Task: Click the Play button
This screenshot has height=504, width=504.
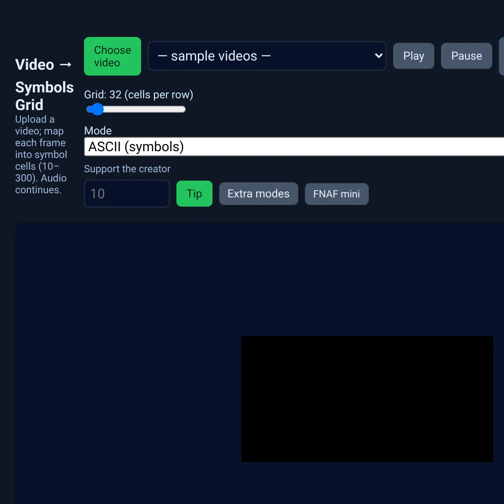Action: tap(414, 56)
